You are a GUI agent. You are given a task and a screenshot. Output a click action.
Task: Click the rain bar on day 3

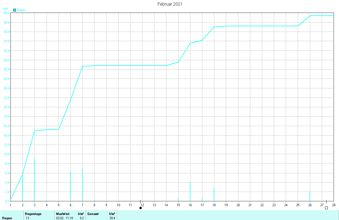pos(34,179)
